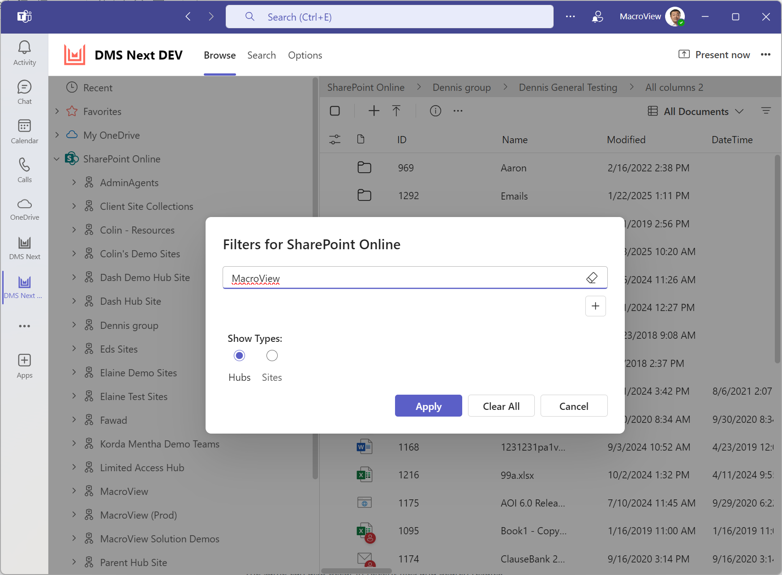Screen dimensions: 782x575
Task: Open the Word document icon for 1168
Action: (365, 447)
